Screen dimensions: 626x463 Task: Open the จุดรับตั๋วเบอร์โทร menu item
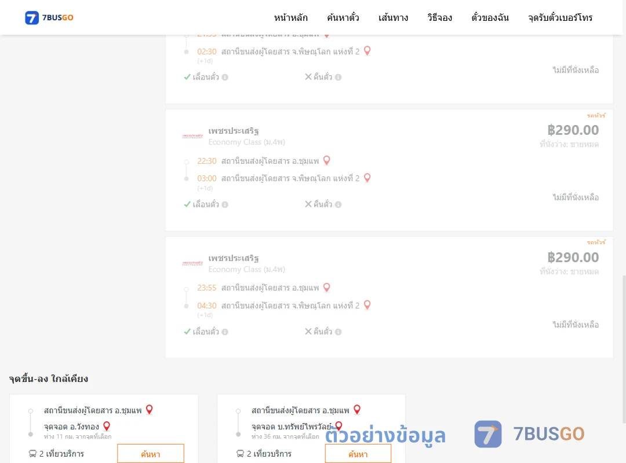pos(560,17)
